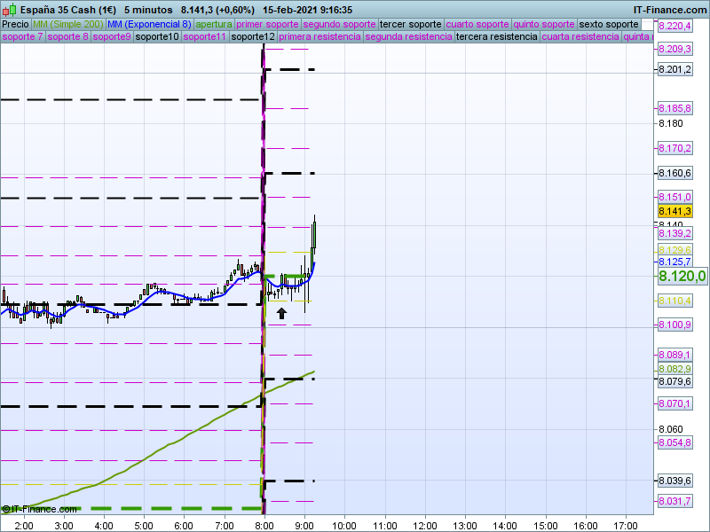Click the 8.082,9 green MM200 tag

(x=674, y=369)
